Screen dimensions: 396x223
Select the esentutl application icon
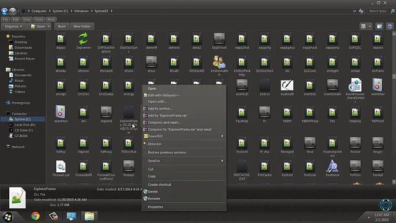point(242,85)
